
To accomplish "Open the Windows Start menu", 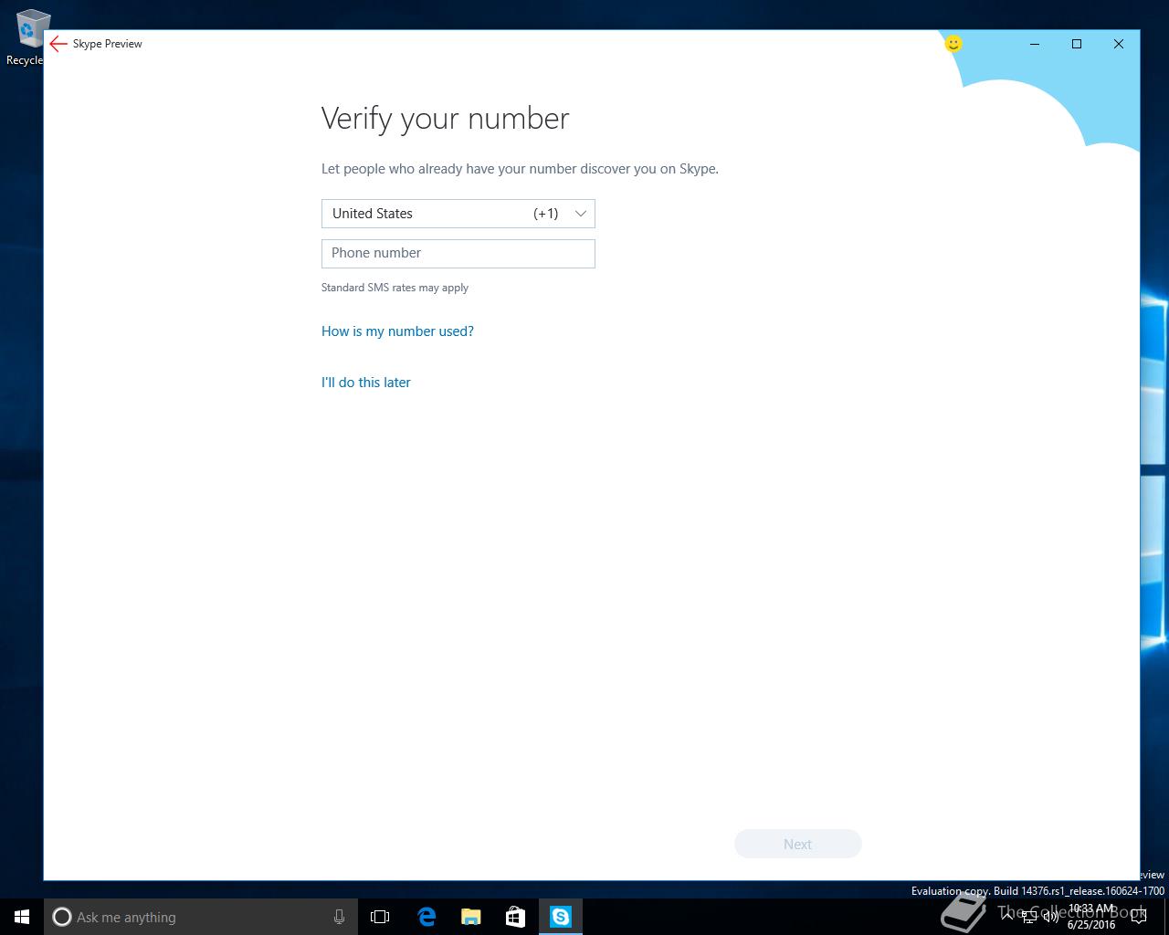I will (x=22, y=917).
